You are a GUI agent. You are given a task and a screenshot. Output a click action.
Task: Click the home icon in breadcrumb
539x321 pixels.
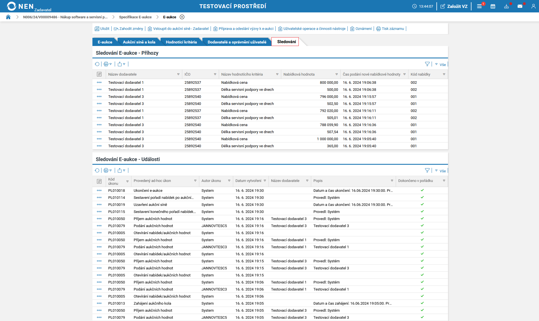coord(8,17)
